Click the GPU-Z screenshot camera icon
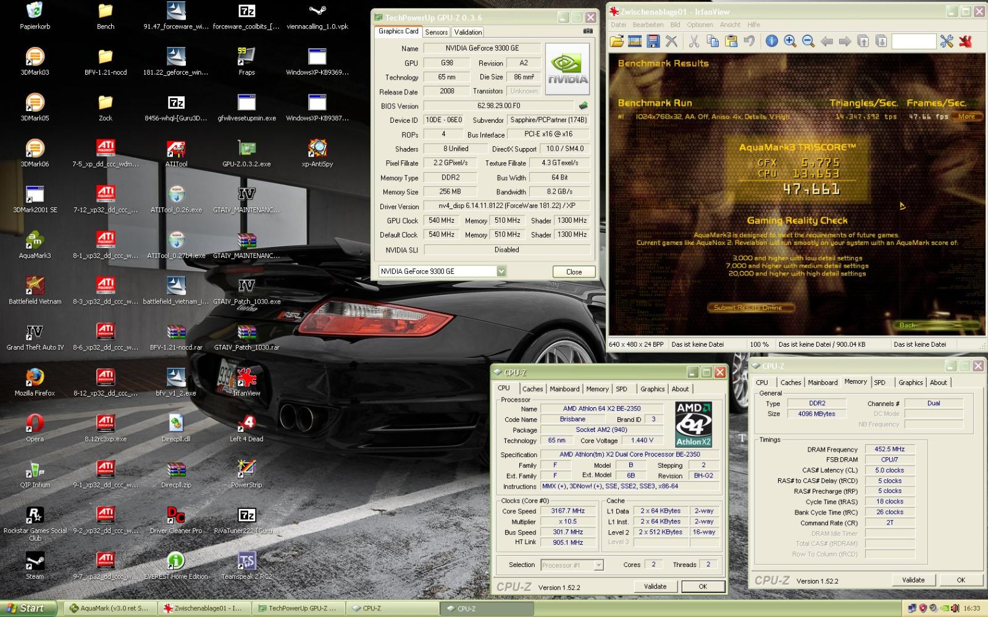 click(588, 31)
